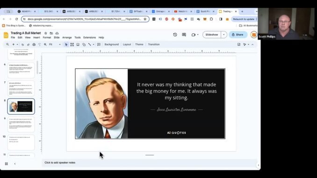The width and height of the screenshot is (317, 178).
Task: Select the Line tool
Action: 90,44
